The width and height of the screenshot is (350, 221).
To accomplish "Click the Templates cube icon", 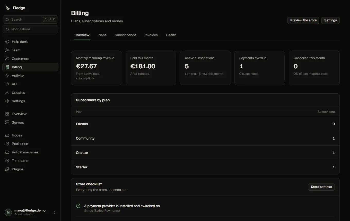I will pyautogui.click(x=7, y=161).
